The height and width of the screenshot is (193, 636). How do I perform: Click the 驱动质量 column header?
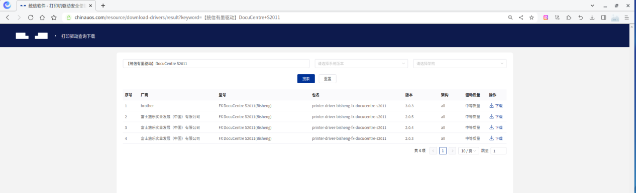473,95
